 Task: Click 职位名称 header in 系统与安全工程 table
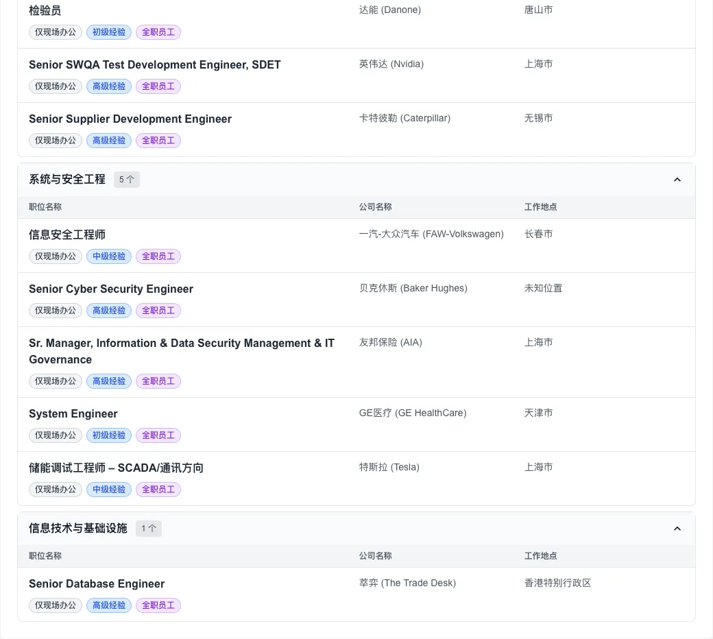click(x=45, y=207)
